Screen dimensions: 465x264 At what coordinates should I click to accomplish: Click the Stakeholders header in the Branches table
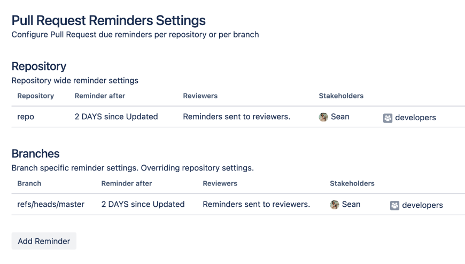352,183
